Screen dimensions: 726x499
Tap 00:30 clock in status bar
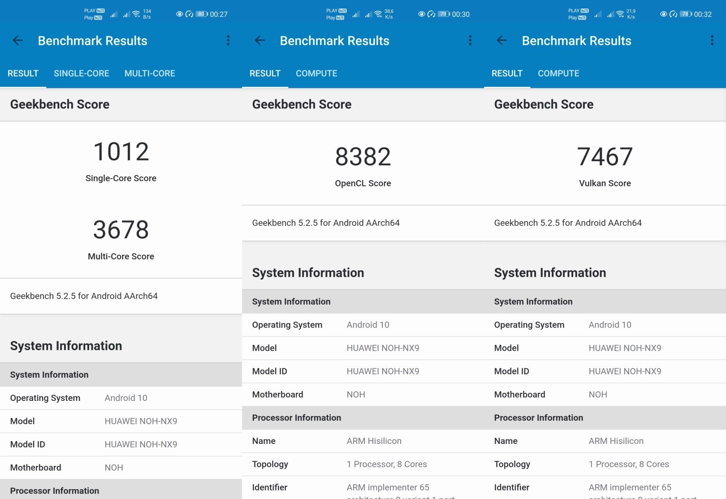pyautogui.click(x=461, y=14)
